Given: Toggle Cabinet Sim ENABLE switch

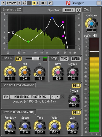Looking at the screenshot, I should pos(76,86).
